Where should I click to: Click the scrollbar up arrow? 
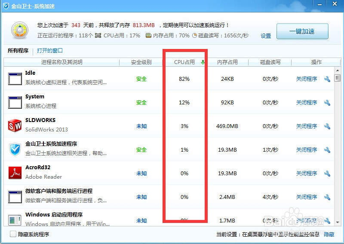click(338, 70)
